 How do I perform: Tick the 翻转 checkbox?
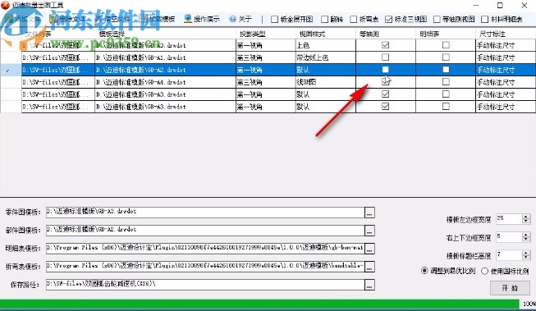pos(324,20)
